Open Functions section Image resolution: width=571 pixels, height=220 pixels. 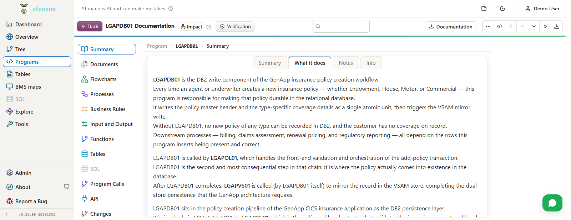pos(107,139)
